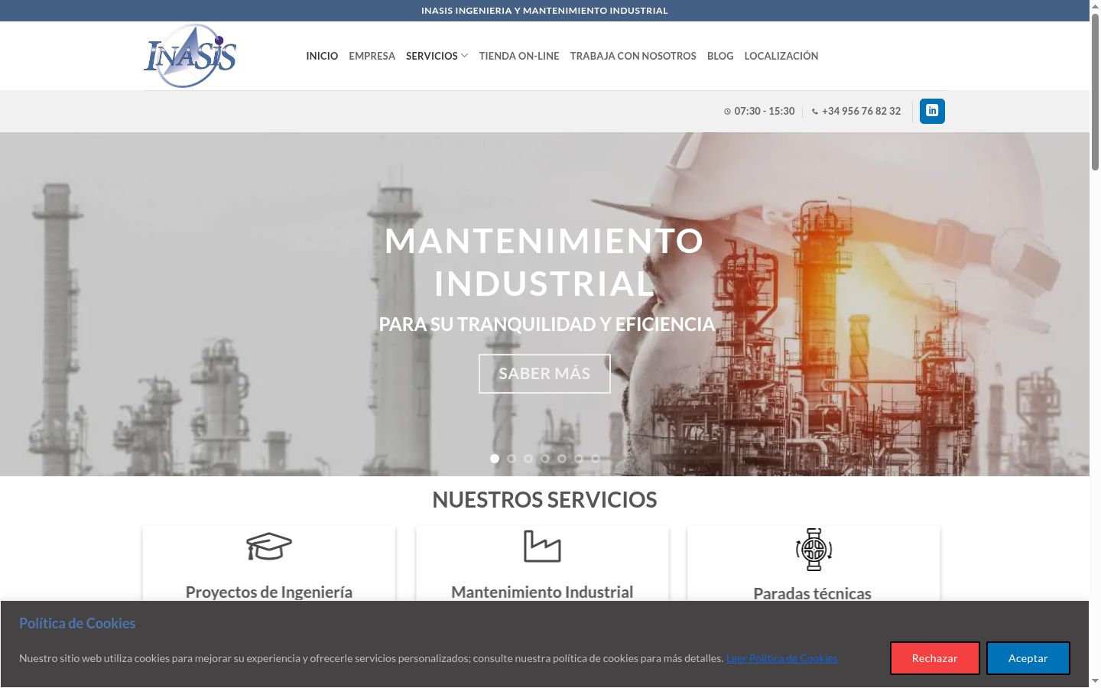Screen dimensions: 1101x688
Task: Click the page vertical scrollbar thumb
Action: point(1095,92)
